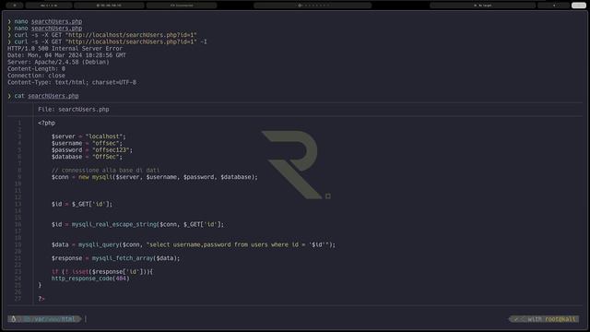Click the "Content-Length: 0" header line
Screen dimensions: 590x332
coord(36,69)
